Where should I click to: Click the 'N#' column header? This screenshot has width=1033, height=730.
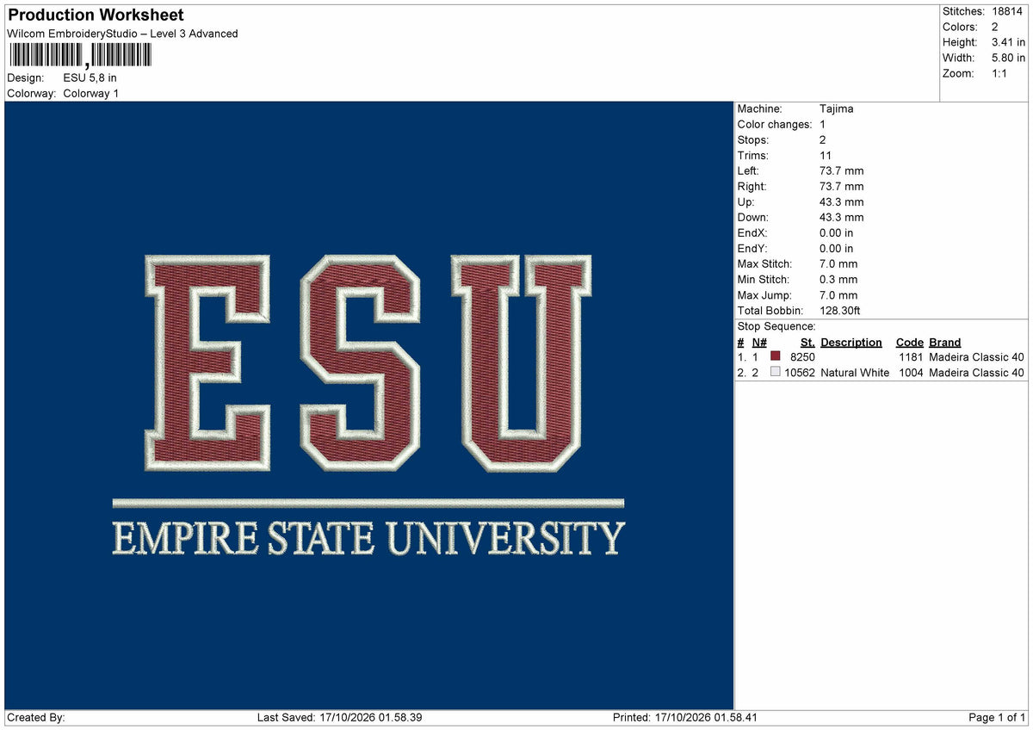[759, 343]
